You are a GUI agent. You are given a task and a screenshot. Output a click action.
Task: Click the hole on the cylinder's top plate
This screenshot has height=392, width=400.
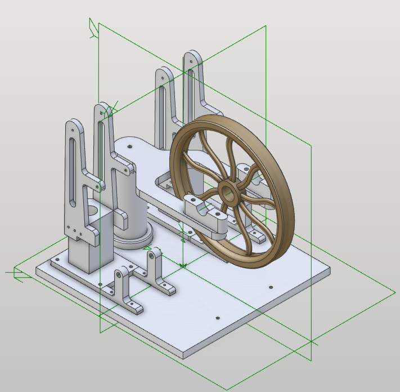[x=130, y=146]
